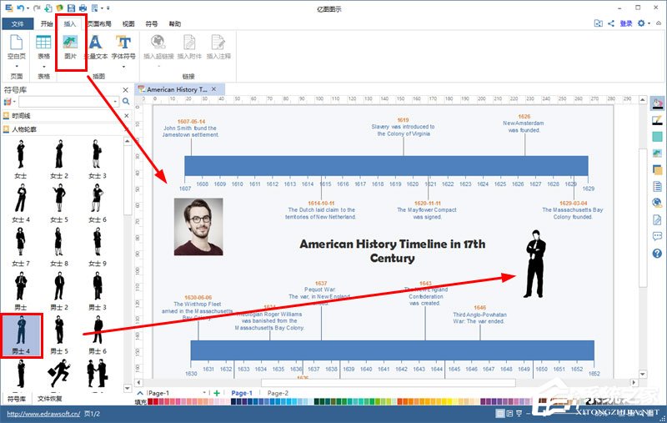The image size is (667, 423).
Task: Open the teal shadow square side panel icon
Action: pyautogui.click(x=657, y=137)
